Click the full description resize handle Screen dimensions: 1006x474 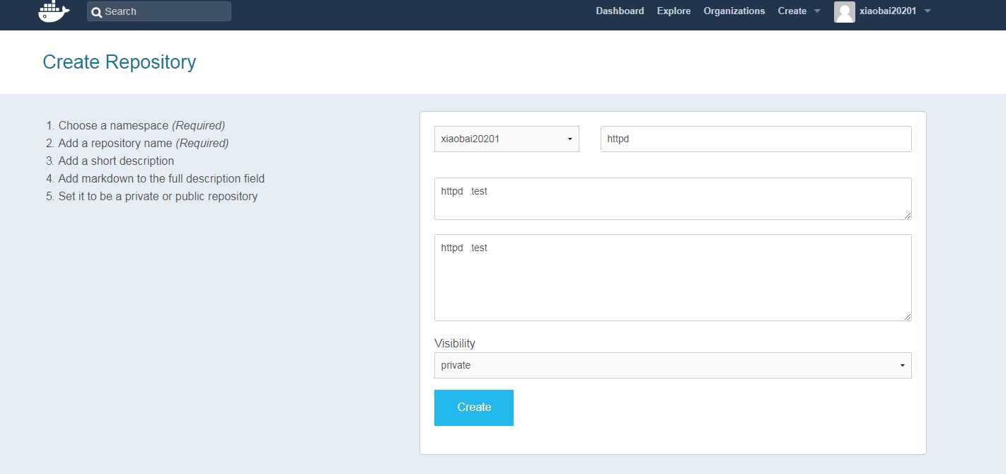[x=907, y=316]
